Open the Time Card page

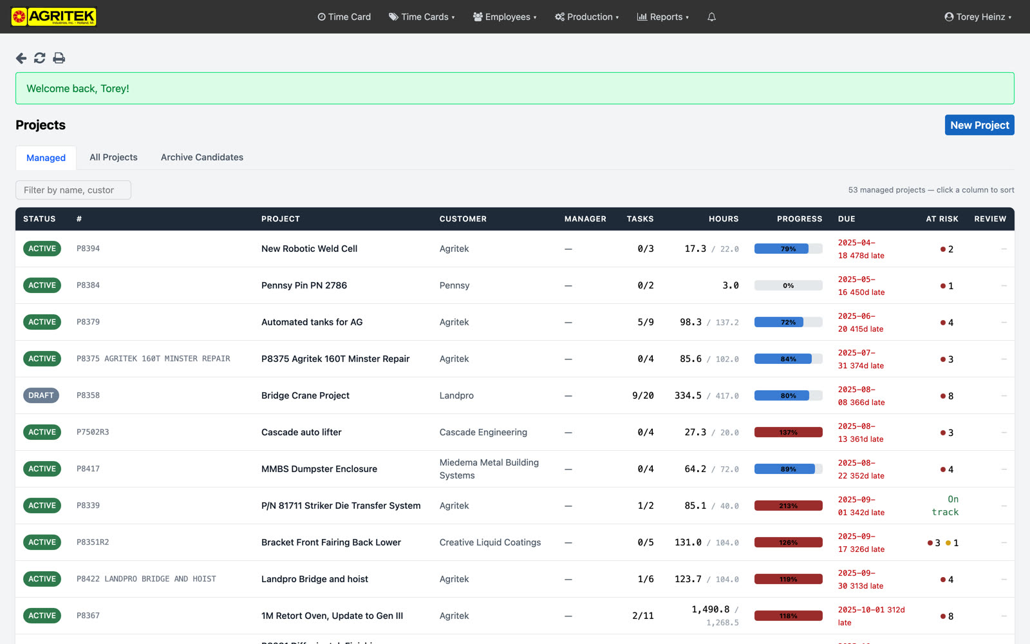(x=344, y=17)
